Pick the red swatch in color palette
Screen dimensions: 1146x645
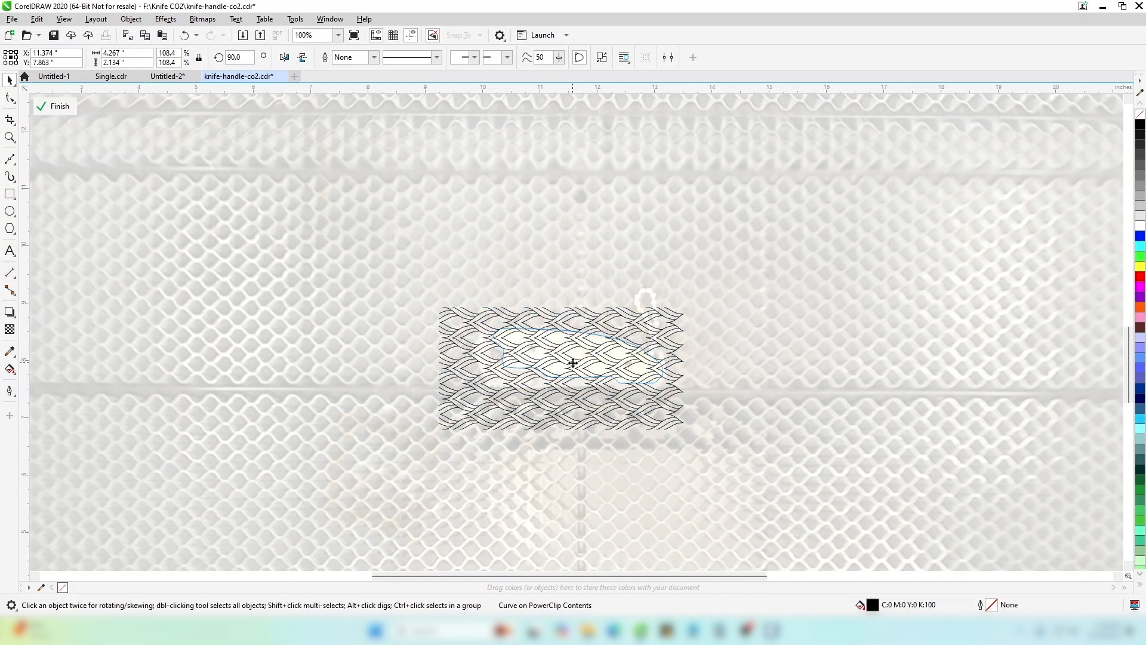[x=1140, y=277]
